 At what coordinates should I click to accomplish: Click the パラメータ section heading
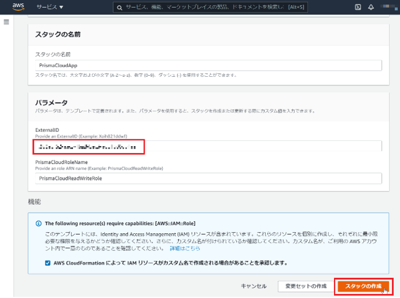point(51,103)
